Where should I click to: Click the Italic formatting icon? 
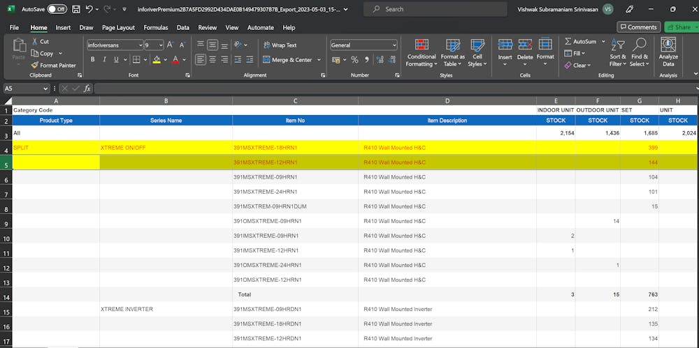click(x=104, y=60)
